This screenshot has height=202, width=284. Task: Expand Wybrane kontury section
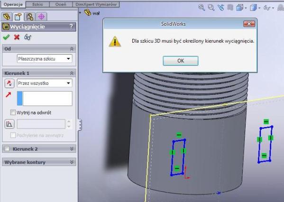[x=39, y=162]
